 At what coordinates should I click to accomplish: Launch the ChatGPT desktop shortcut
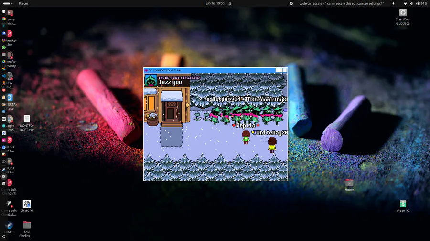point(27,206)
